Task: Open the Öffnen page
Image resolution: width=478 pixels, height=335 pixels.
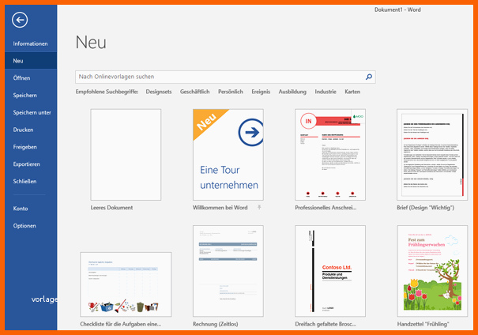Action: click(31, 78)
